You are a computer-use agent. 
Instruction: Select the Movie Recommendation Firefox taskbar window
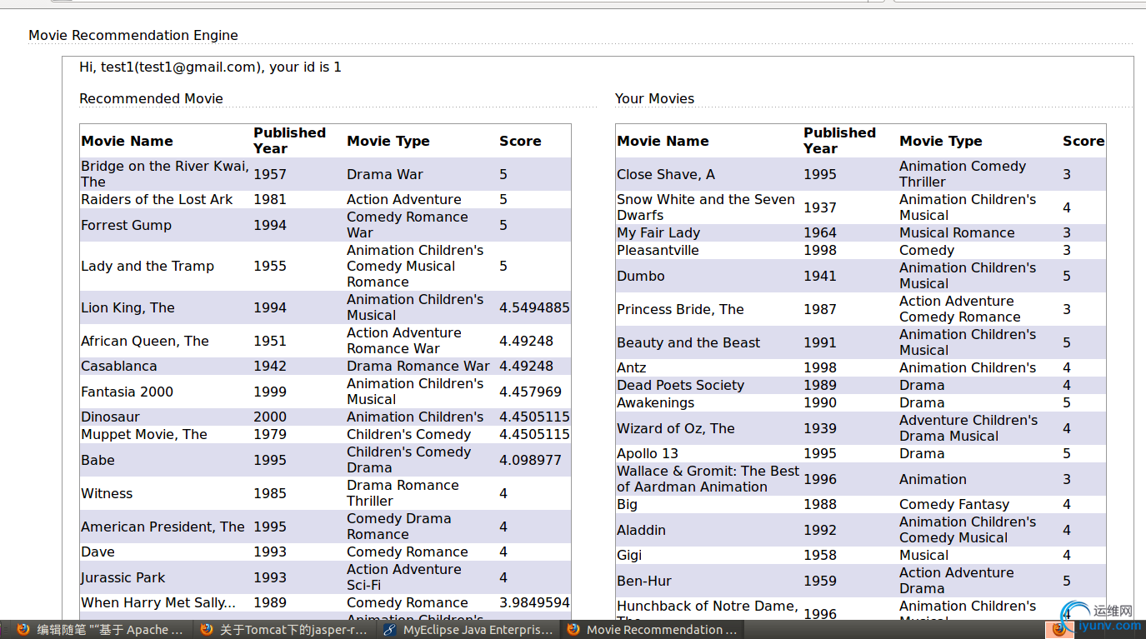[x=652, y=630]
